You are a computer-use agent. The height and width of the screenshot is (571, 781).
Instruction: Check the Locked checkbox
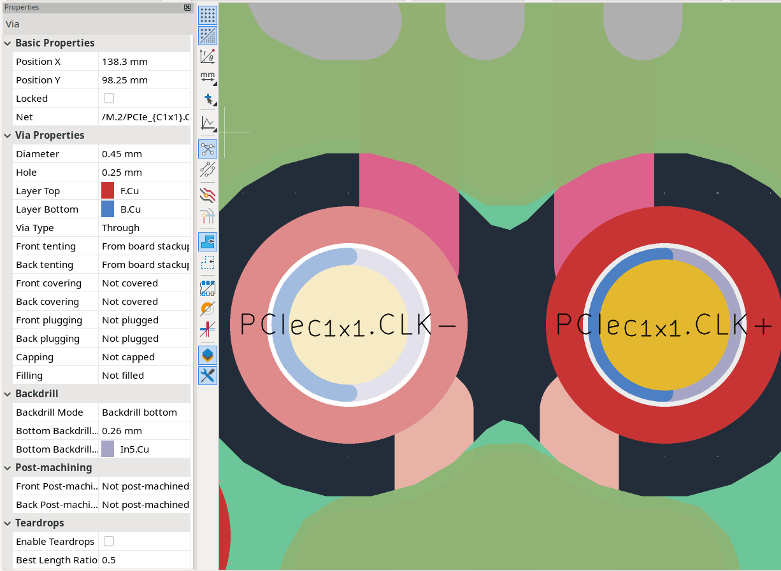pyautogui.click(x=109, y=98)
